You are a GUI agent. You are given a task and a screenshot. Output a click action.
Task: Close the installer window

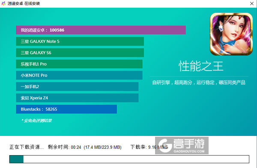click(x=252, y=3)
